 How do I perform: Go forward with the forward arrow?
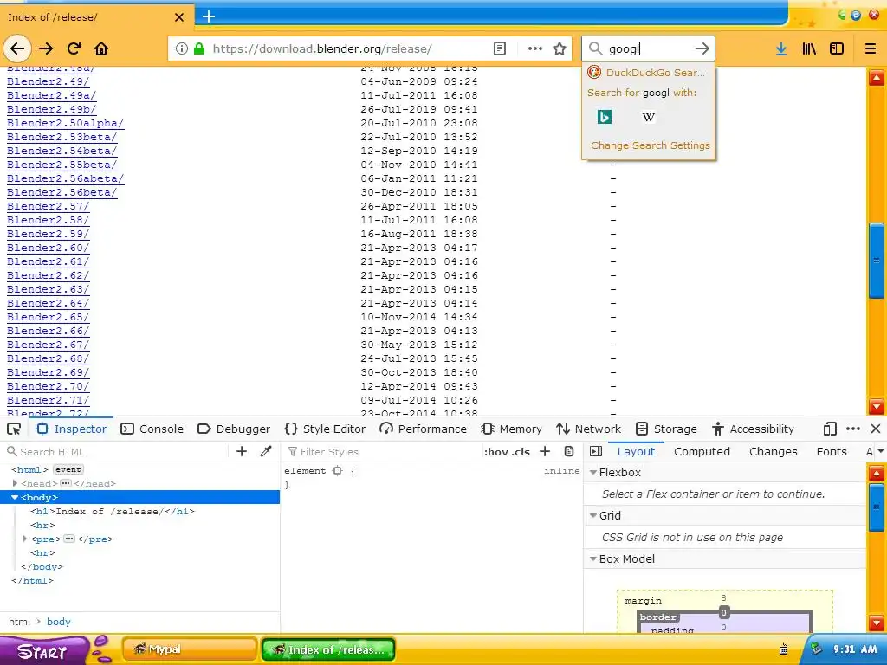[46, 48]
